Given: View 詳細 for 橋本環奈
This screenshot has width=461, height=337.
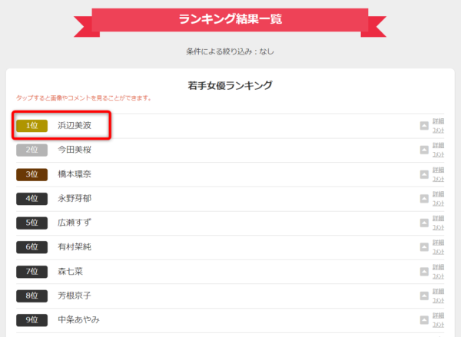Looking at the screenshot, I should click(438, 170).
